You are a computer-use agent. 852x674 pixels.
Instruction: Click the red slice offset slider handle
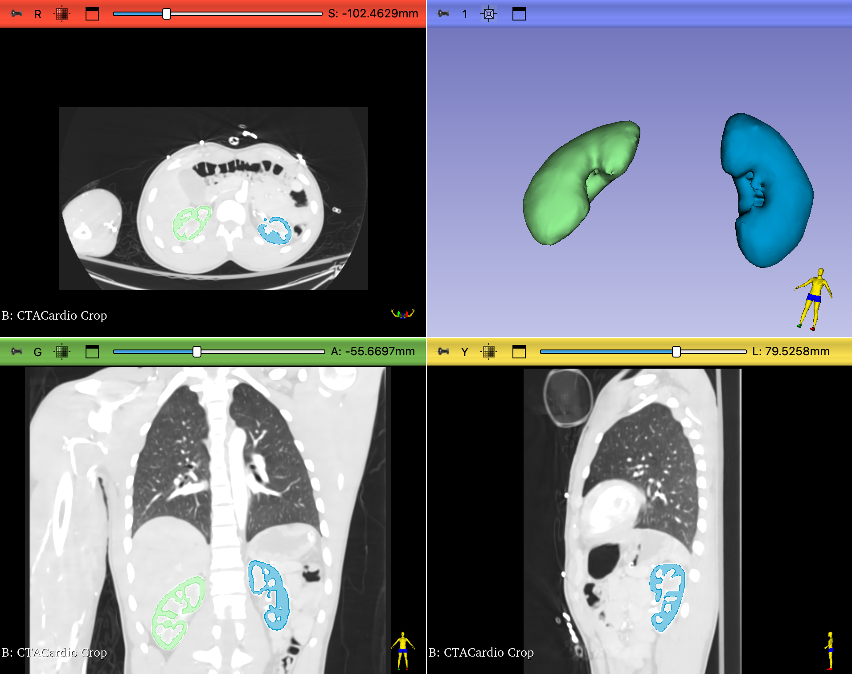166,13
